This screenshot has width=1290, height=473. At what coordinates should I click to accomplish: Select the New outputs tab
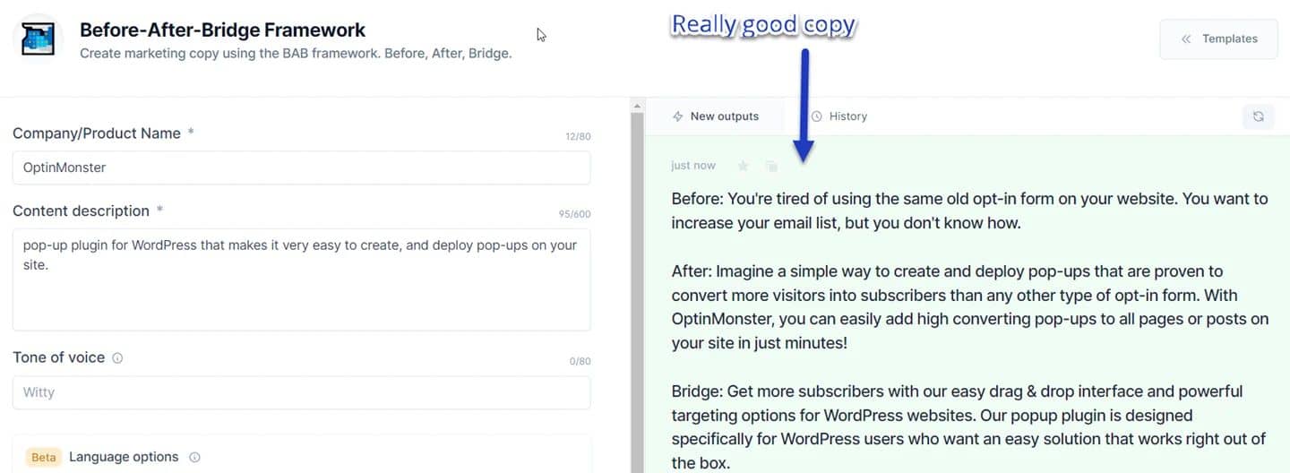click(716, 116)
